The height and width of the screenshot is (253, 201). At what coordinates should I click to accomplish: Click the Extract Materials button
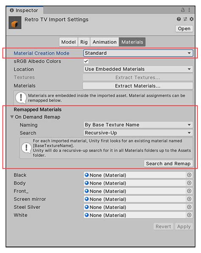(138, 86)
